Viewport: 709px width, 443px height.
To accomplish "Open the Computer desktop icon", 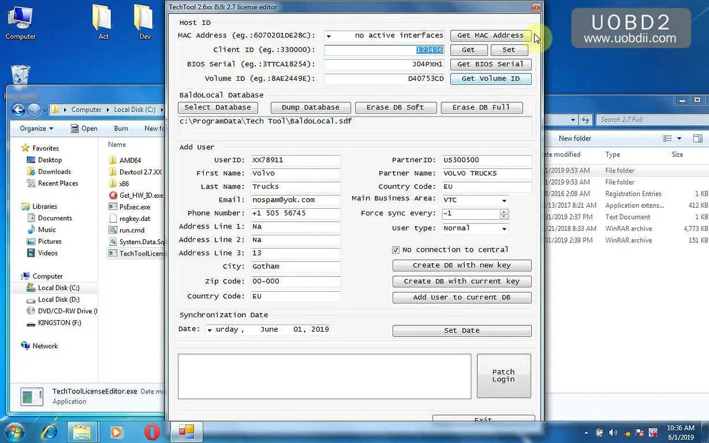I will 20,23.
